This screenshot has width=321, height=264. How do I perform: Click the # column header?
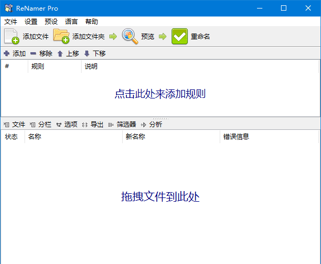[14, 66]
